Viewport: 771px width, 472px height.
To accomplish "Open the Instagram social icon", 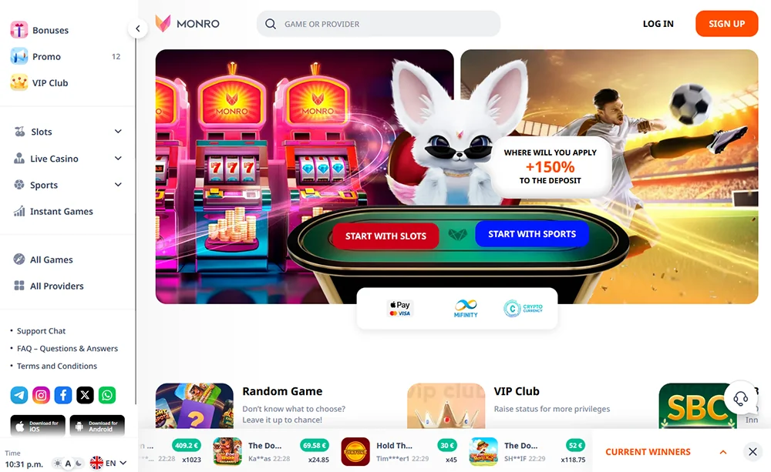I will pos(42,395).
